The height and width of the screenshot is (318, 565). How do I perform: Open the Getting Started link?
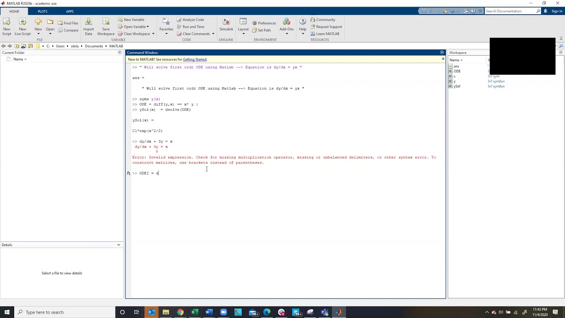click(195, 59)
